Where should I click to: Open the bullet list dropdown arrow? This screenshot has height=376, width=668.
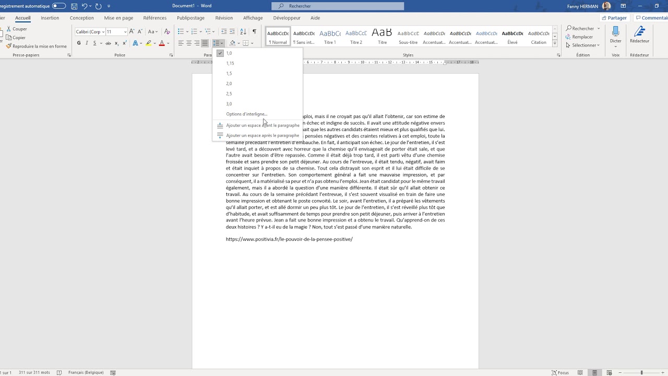pyautogui.click(x=186, y=32)
